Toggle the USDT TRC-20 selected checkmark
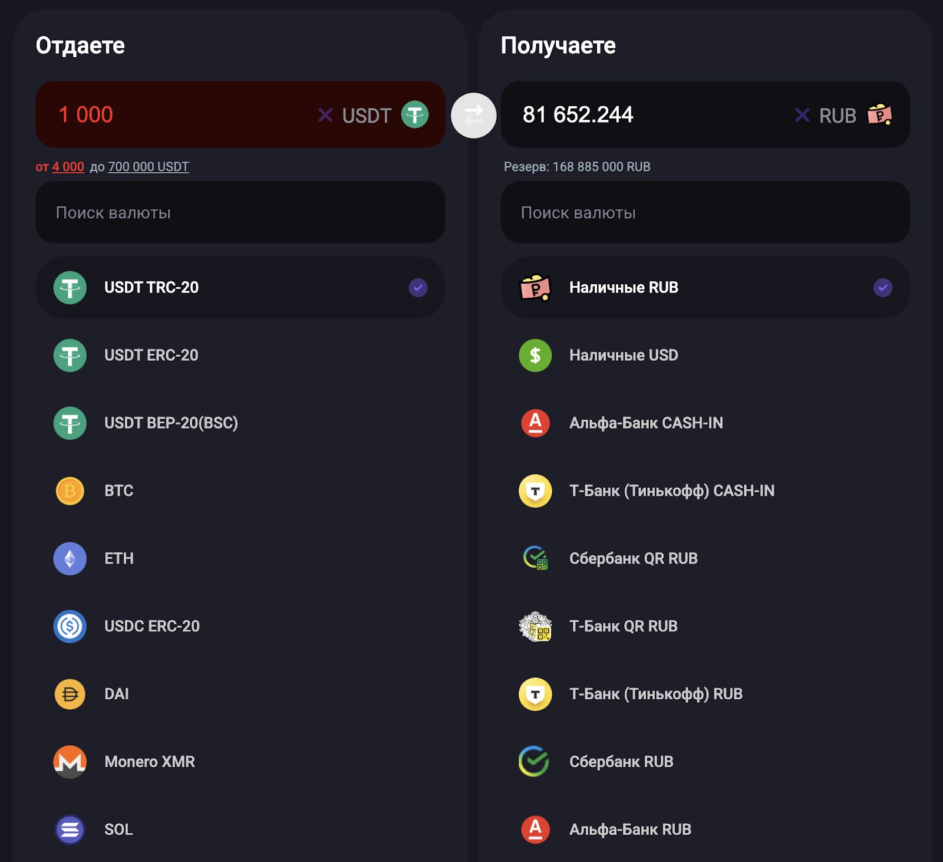 418,288
